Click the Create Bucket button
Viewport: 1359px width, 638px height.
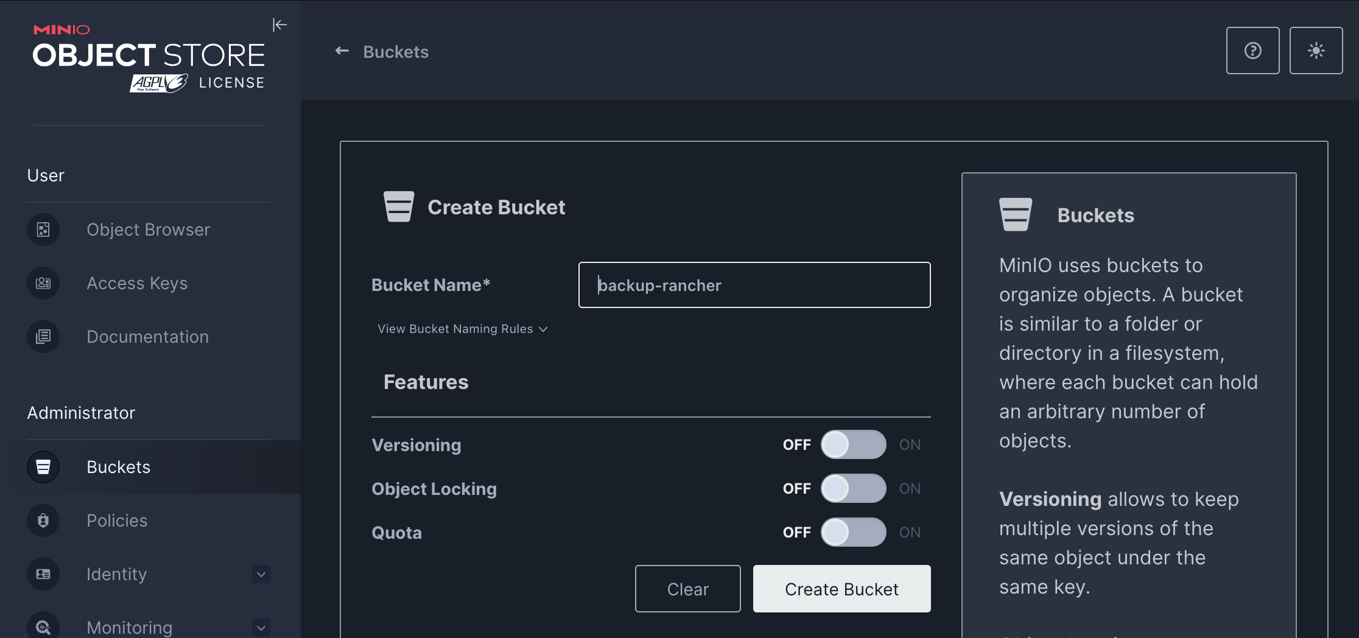tap(841, 589)
